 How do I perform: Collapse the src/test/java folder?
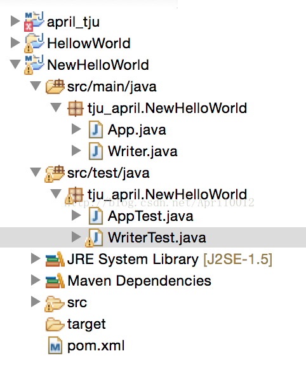(x=36, y=172)
